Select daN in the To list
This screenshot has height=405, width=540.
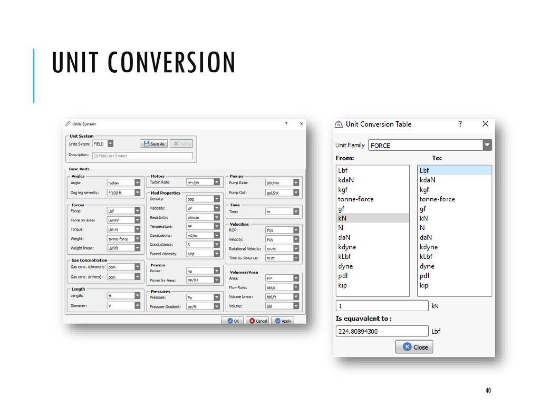(x=455, y=237)
